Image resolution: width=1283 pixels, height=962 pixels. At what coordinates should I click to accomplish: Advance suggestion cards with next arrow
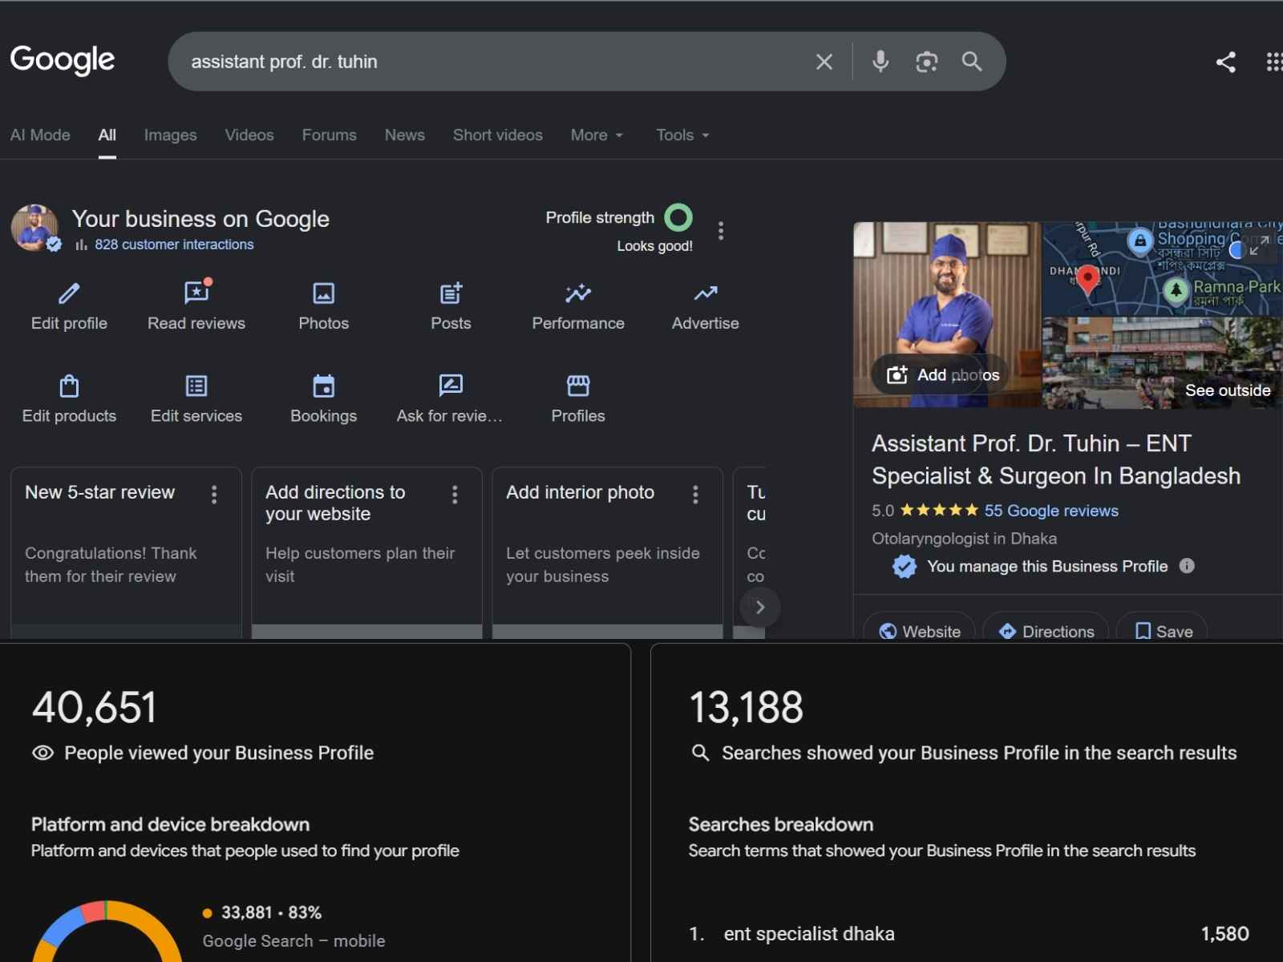pyautogui.click(x=759, y=608)
